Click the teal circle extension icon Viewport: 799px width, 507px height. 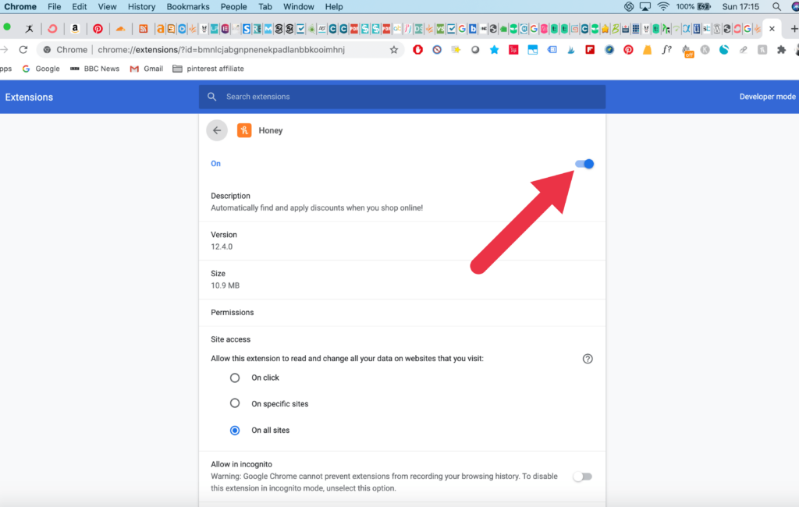click(x=724, y=50)
